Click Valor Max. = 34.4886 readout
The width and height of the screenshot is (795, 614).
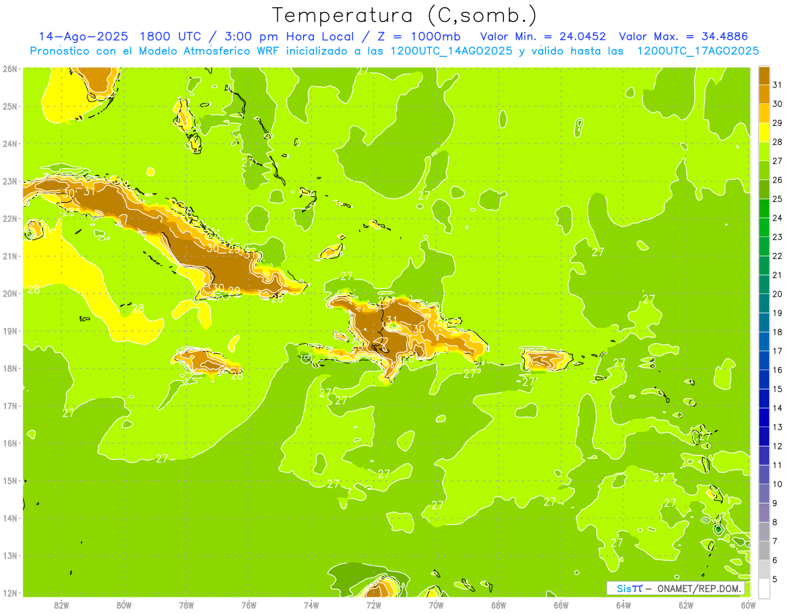[x=684, y=36]
